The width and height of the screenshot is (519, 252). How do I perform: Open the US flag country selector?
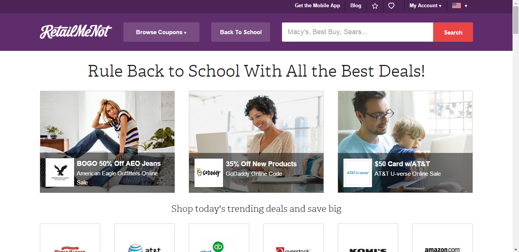pyautogui.click(x=459, y=6)
